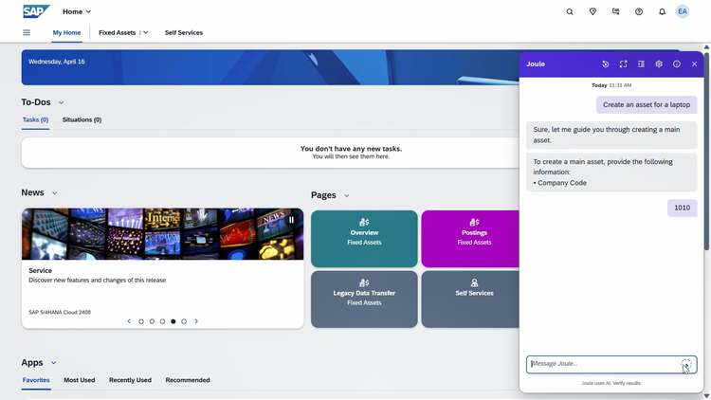Click 'Wednesday, April 16' date text
Viewport: 711px width, 400px height.
57,62
